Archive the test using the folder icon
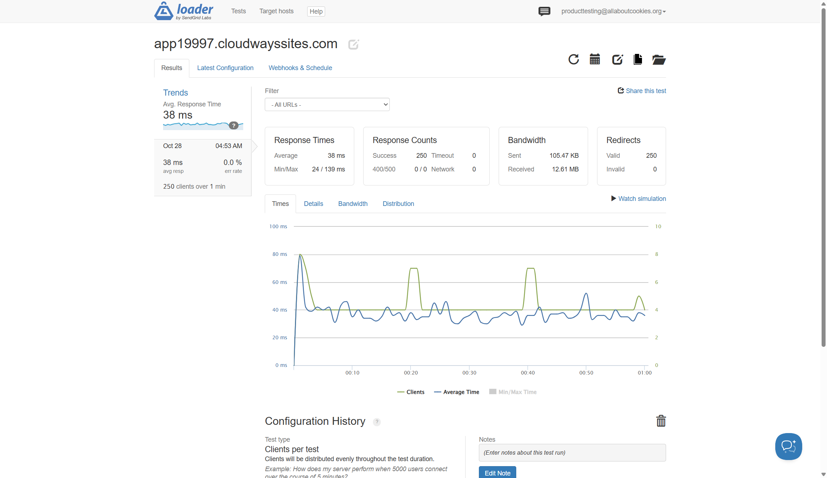The image size is (827, 478). pos(659,60)
